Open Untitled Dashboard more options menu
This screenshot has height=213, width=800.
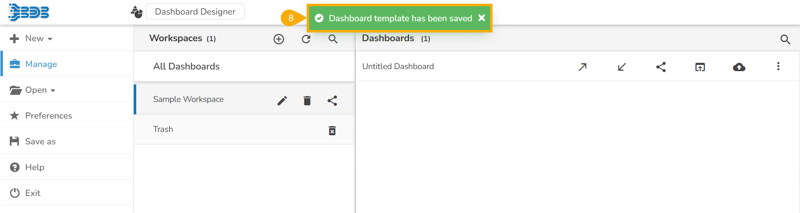778,67
